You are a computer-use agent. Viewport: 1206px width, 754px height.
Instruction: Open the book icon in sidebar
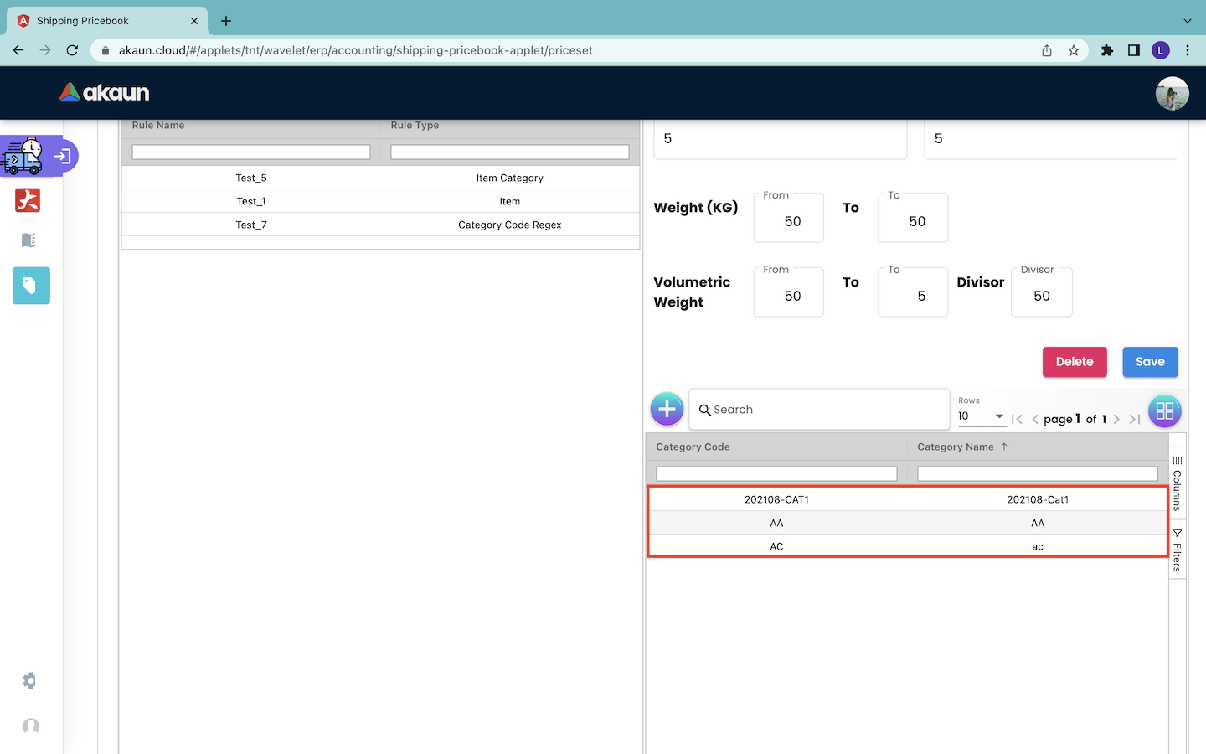tap(28, 240)
